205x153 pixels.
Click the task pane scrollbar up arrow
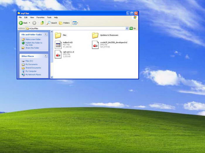52,31
